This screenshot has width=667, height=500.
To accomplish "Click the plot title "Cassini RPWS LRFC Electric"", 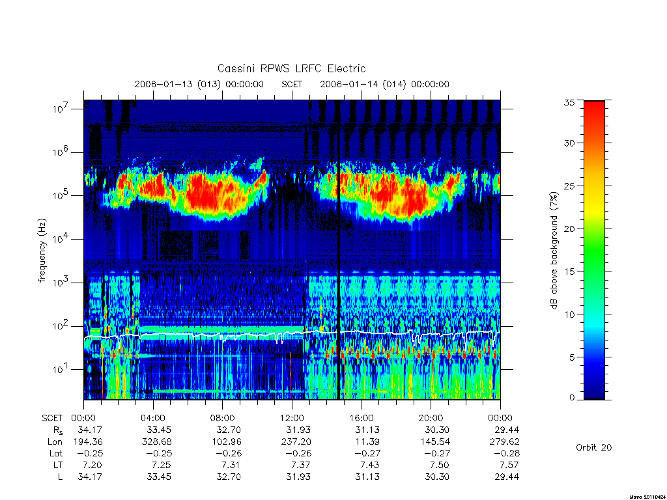I will coord(291,69).
